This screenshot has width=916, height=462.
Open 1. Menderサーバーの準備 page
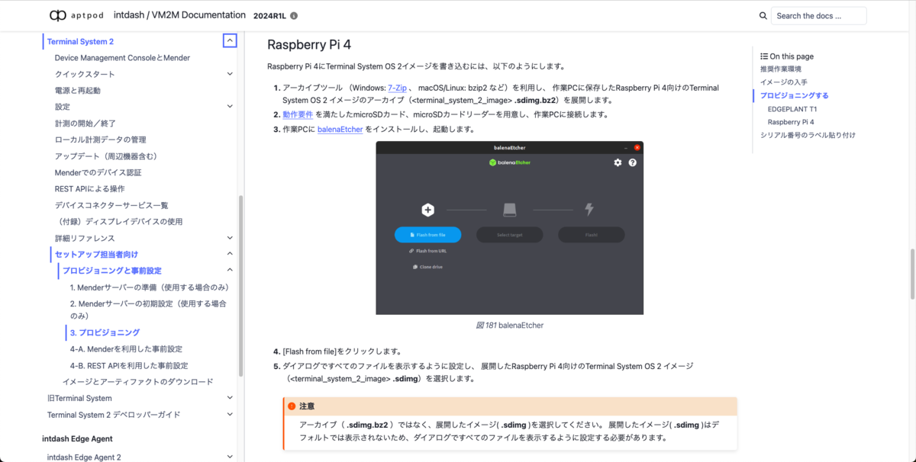(150, 287)
